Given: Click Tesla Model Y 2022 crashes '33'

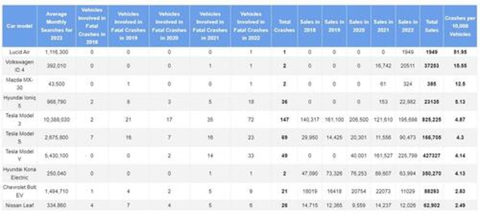Looking at the screenshot, I should click(x=251, y=156).
